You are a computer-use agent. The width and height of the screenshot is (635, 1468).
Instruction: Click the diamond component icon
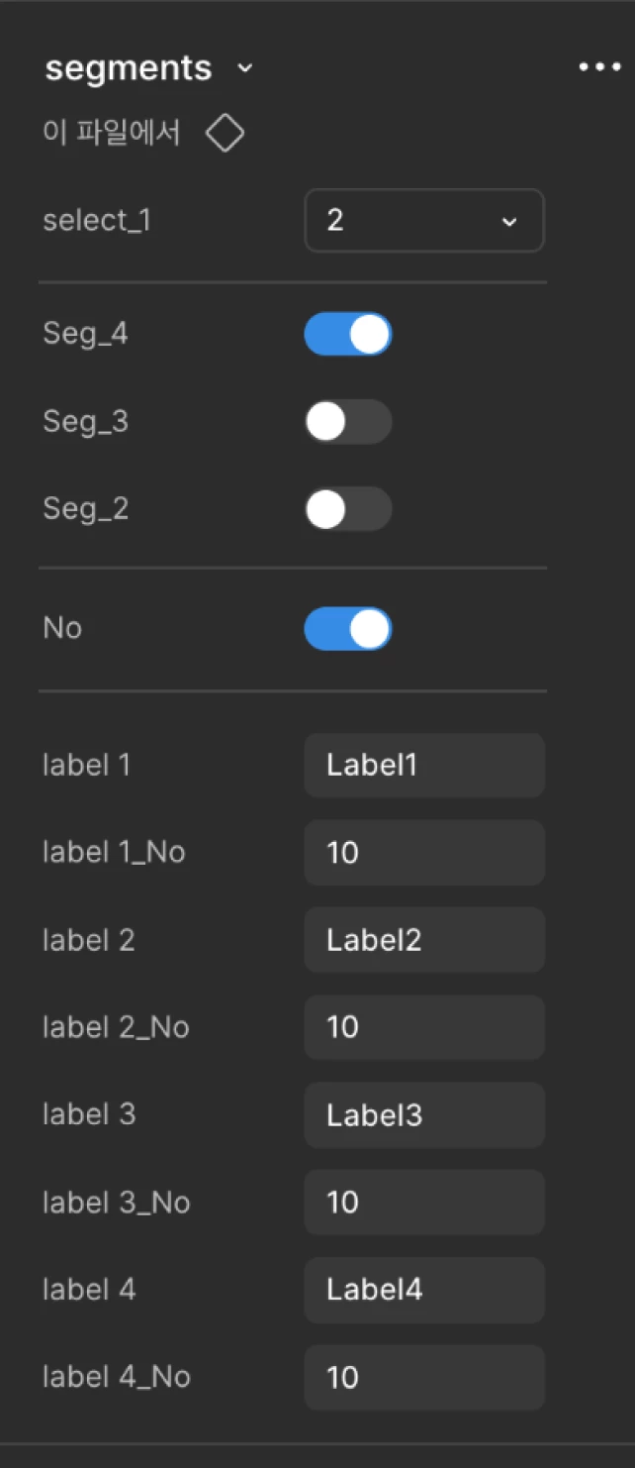pos(226,133)
